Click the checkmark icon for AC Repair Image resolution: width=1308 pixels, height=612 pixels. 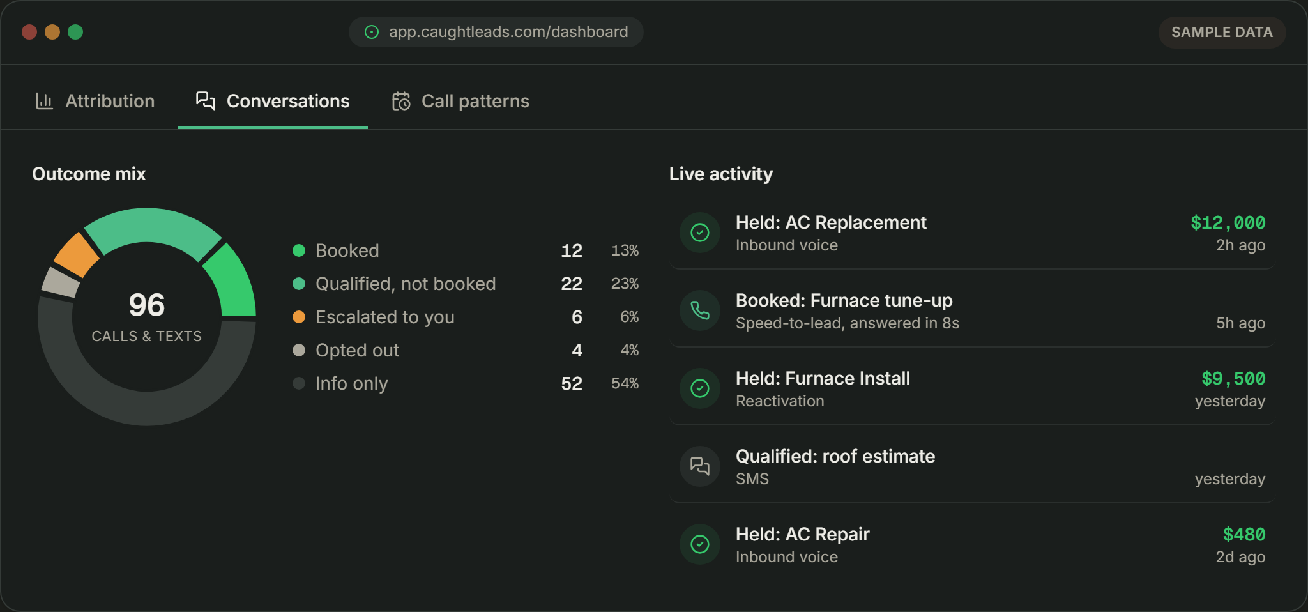(700, 544)
